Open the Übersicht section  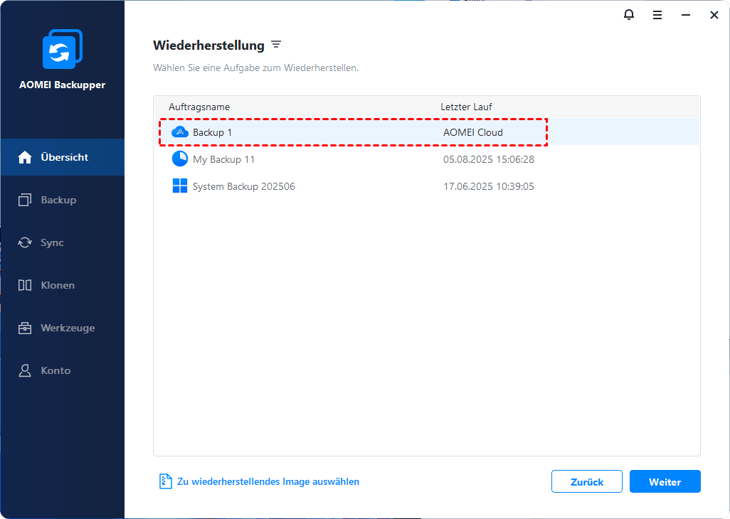pos(63,157)
